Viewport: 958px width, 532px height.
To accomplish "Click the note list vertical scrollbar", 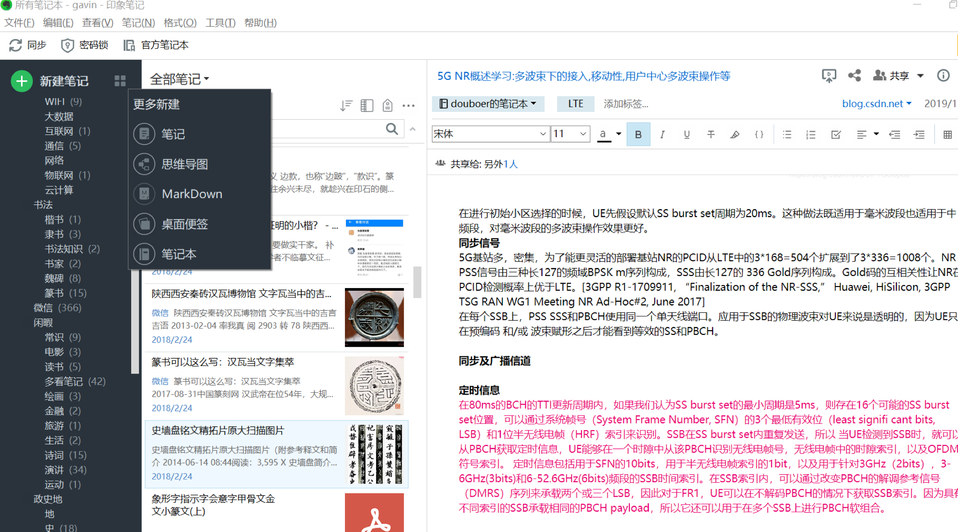I will pos(417,282).
